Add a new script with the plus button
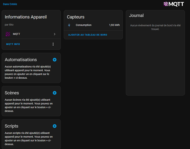Screen dimensions: 190x149 [x=54, y=126]
